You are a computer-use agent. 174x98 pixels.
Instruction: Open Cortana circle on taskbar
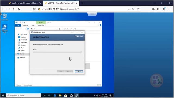point(44,96)
